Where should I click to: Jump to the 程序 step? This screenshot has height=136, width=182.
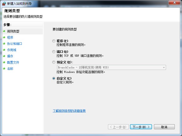click(x=10, y=38)
